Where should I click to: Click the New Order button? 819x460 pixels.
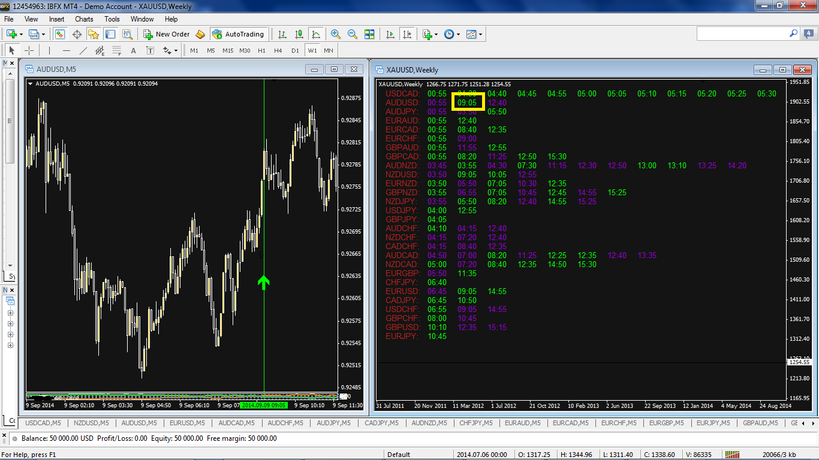(167, 34)
